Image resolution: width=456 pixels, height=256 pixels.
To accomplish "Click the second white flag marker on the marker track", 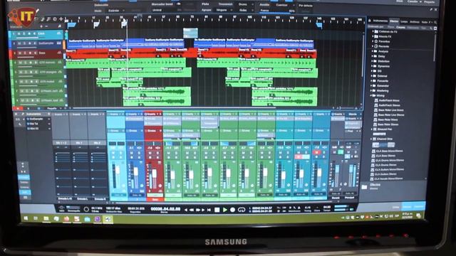I will click(124, 24).
